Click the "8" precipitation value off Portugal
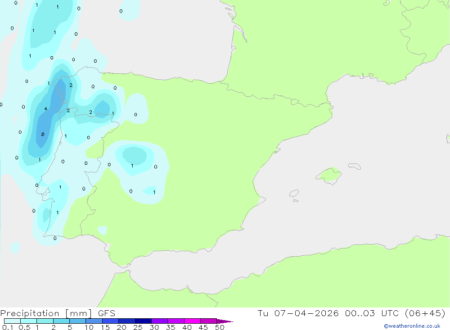Screen dimensions: 450x330 (43, 134)
